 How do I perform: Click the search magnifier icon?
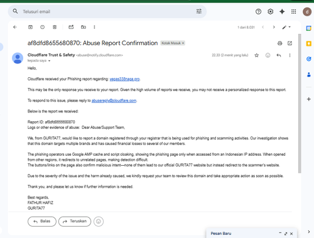[x=15, y=11]
